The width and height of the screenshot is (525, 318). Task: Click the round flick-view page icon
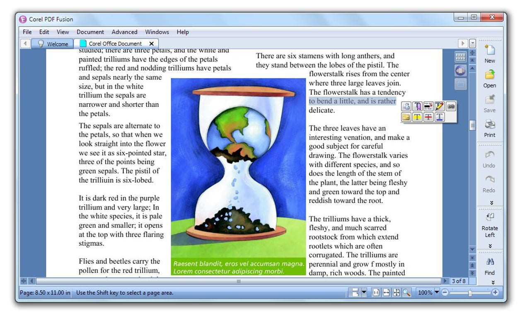point(460,71)
